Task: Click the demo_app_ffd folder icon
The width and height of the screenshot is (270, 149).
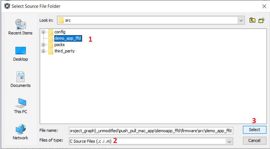Action: tap(51, 38)
